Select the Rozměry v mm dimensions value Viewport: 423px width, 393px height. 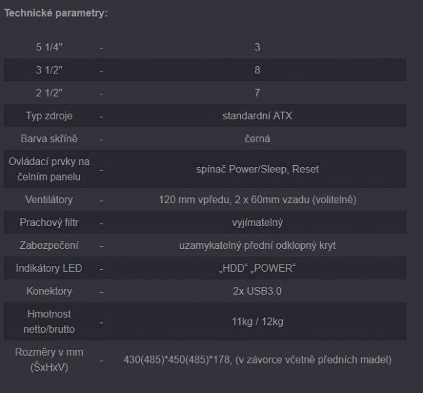257,360
